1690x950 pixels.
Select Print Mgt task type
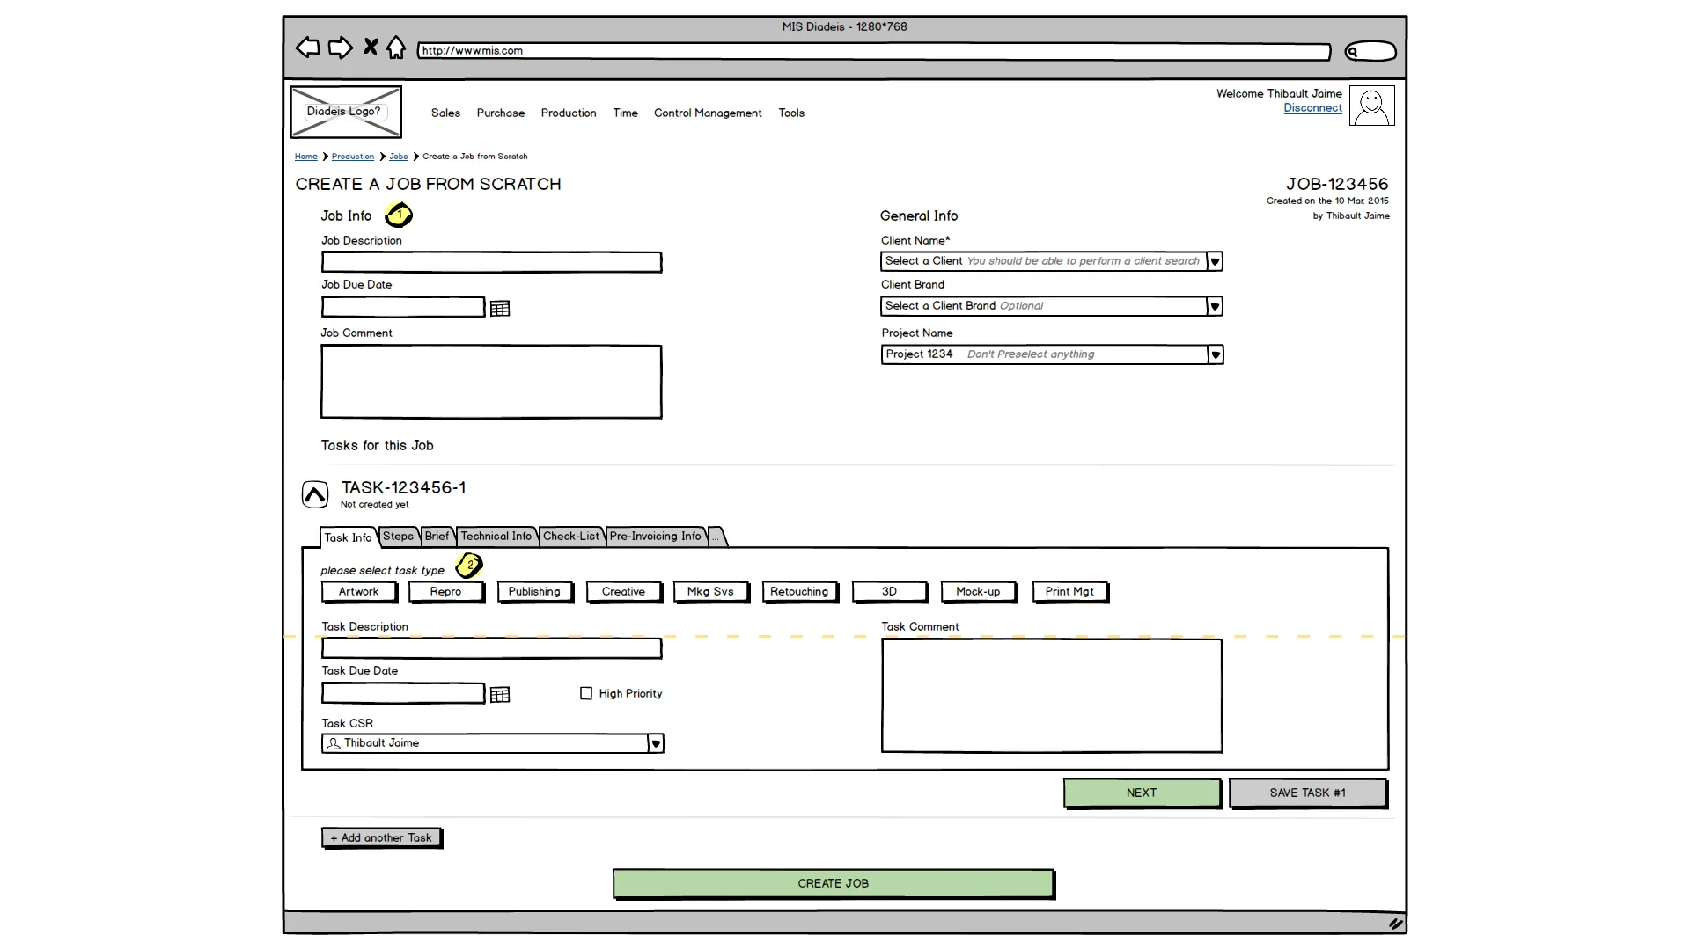[x=1070, y=592]
